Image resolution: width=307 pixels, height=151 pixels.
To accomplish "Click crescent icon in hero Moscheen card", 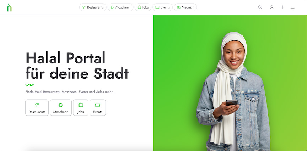I will tap(61, 105).
